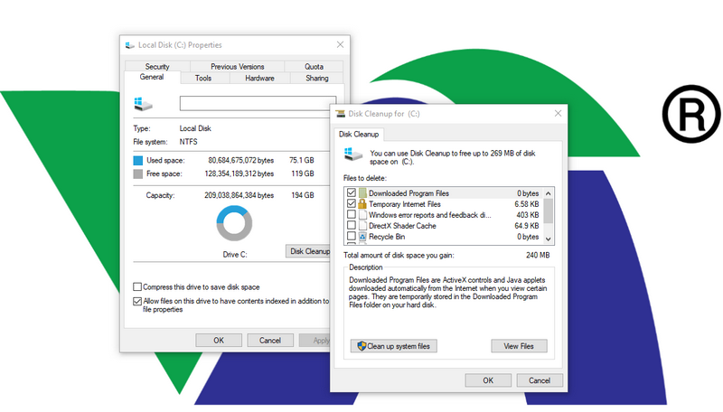Click down arrow in Files to delete list
723x412 pixels.
click(x=549, y=239)
